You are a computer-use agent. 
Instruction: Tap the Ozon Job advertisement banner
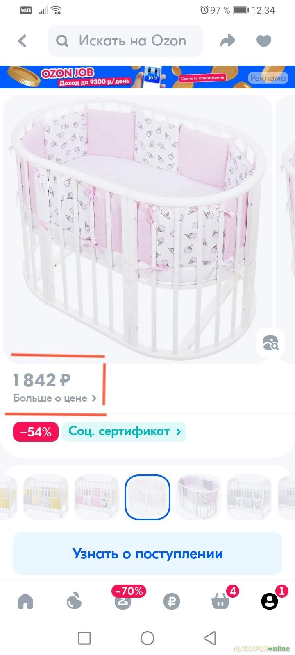pos(147,77)
